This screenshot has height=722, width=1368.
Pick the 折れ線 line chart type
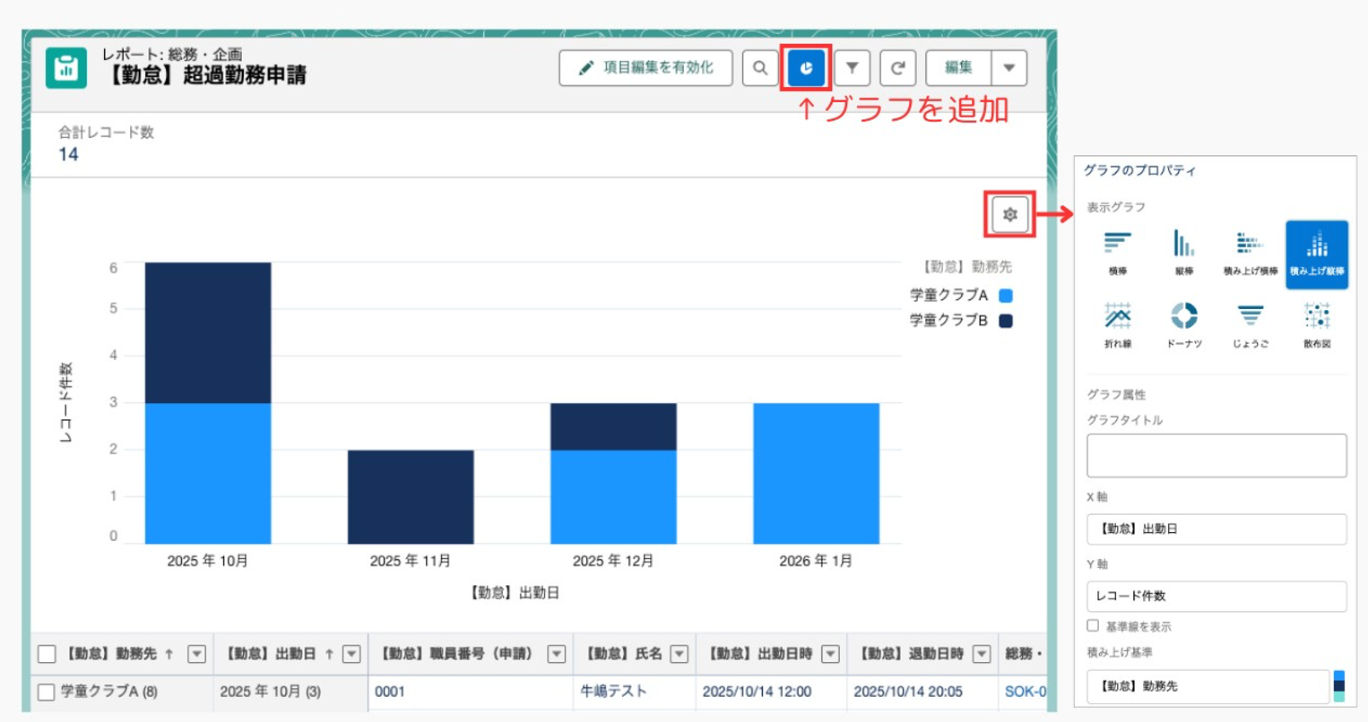point(1118,324)
